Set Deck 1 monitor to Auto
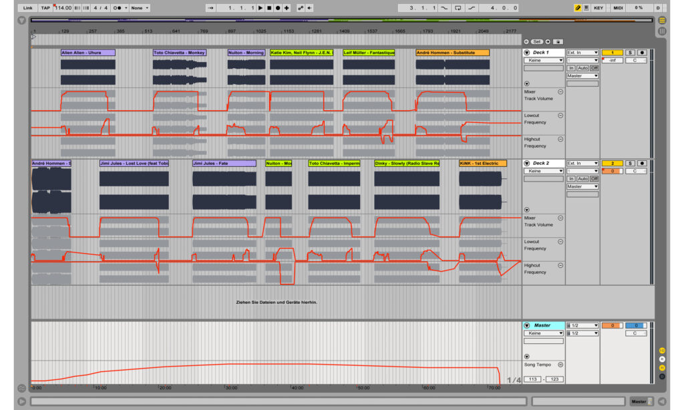Image resolution: width=684 pixels, height=410 pixels. (x=582, y=68)
